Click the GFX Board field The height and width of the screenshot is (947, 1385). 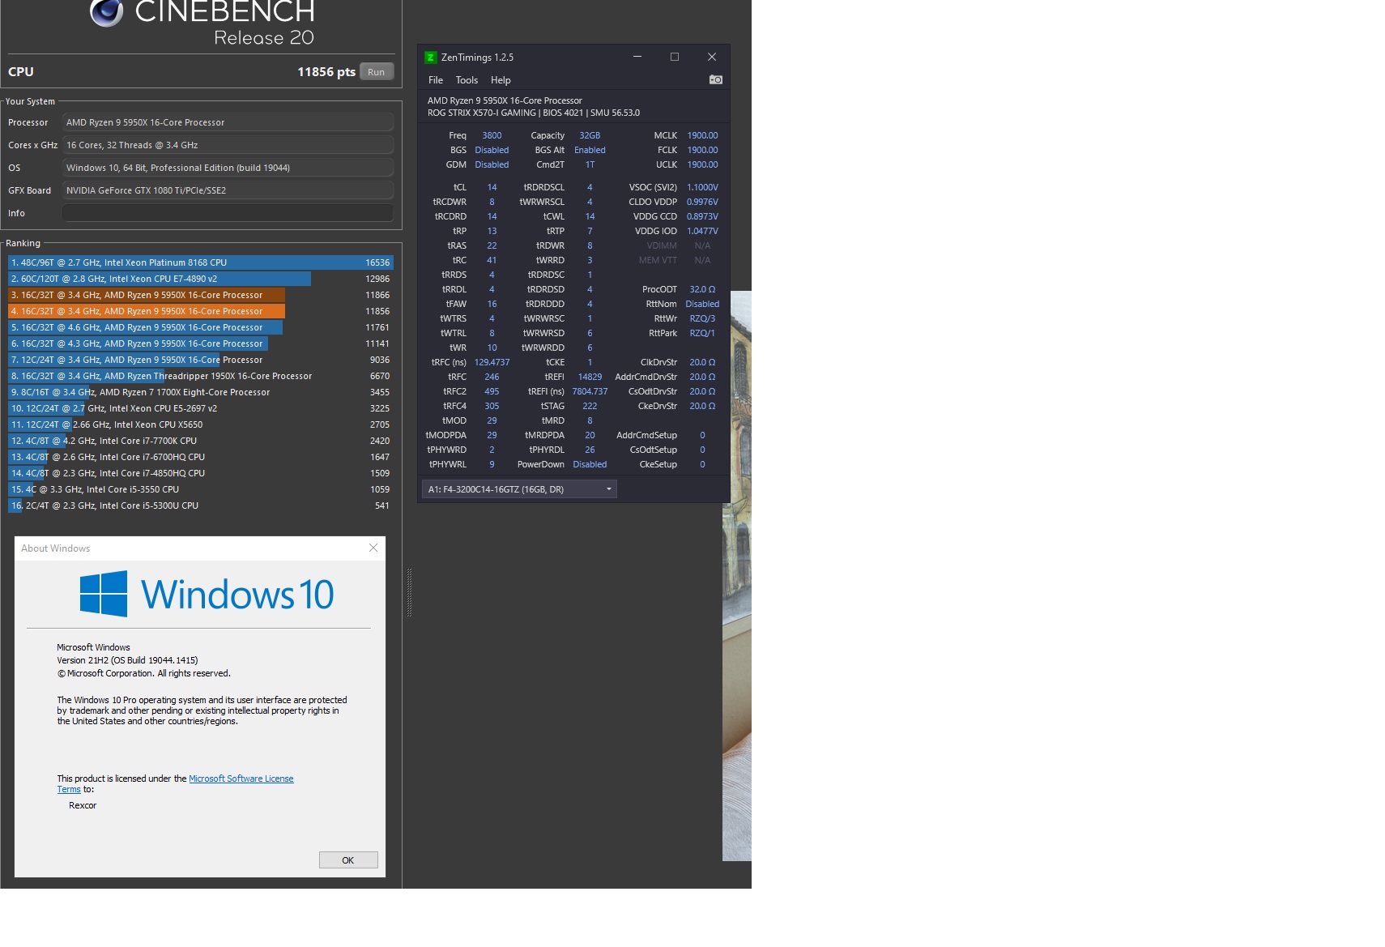pyautogui.click(x=228, y=190)
